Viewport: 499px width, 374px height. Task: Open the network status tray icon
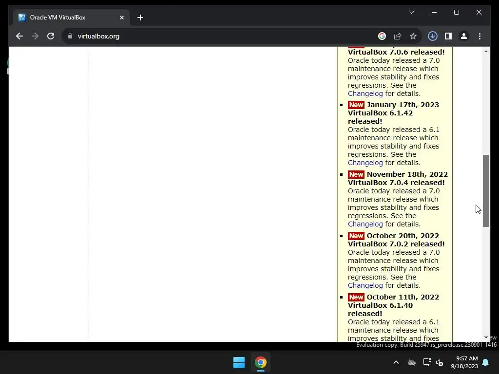point(427,362)
